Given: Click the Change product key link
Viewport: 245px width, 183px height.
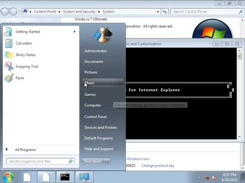Looking at the screenshot, I should click(x=158, y=166).
